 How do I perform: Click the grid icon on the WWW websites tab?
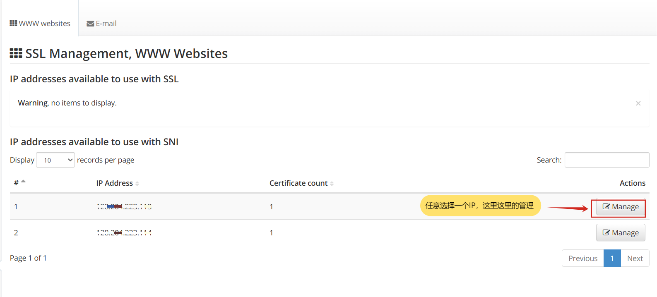(x=13, y=24)
